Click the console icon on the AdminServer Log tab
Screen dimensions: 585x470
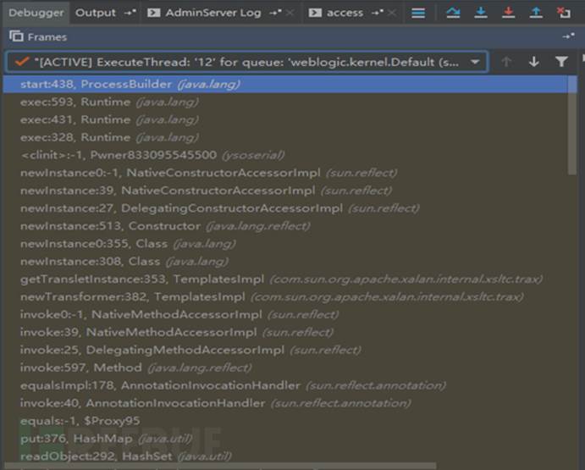[x=154, y=13]
